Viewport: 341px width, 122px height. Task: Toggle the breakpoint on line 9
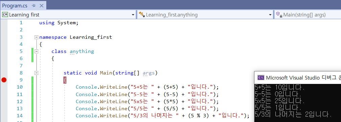point(4,80)
